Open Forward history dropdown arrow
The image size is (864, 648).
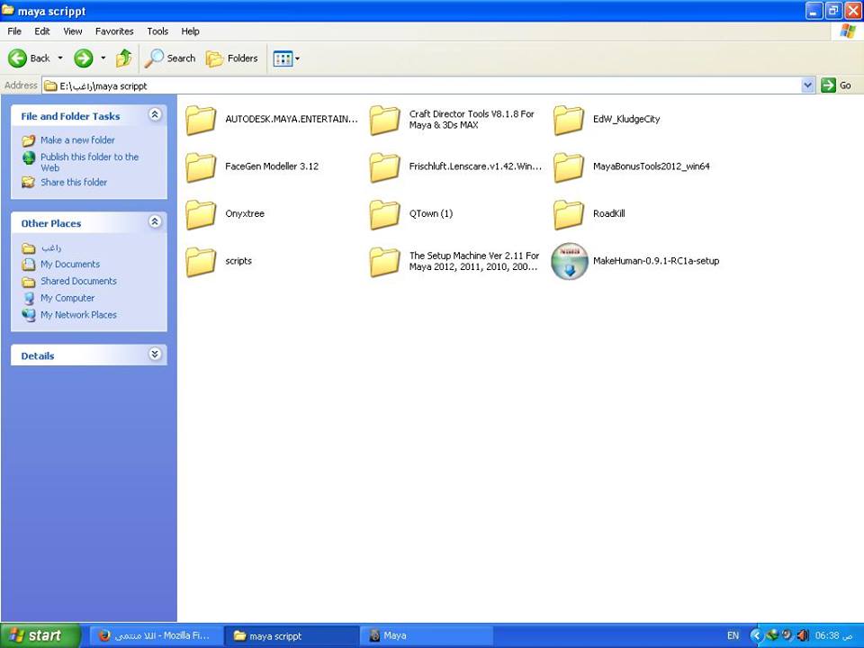pos(103,58)
